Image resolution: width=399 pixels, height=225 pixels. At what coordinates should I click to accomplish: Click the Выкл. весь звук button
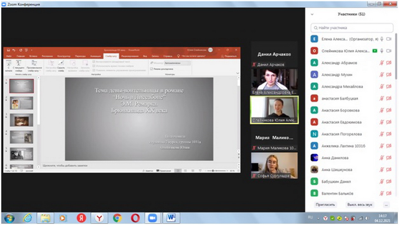click(360, 205)
